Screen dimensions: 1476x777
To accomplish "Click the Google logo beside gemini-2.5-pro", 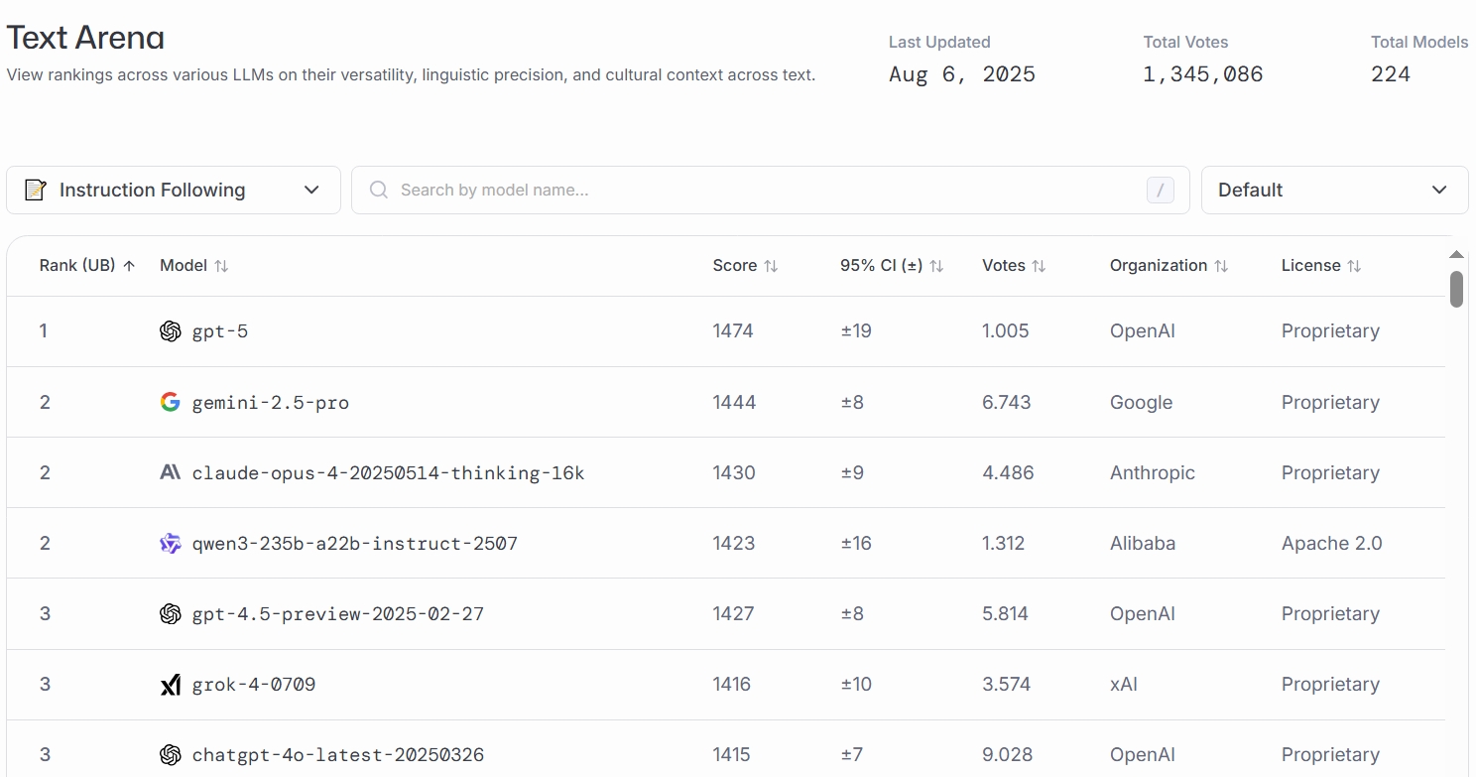I will (171, 402).
